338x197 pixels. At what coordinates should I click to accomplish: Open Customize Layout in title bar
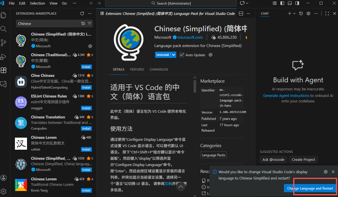coord(275,3)
